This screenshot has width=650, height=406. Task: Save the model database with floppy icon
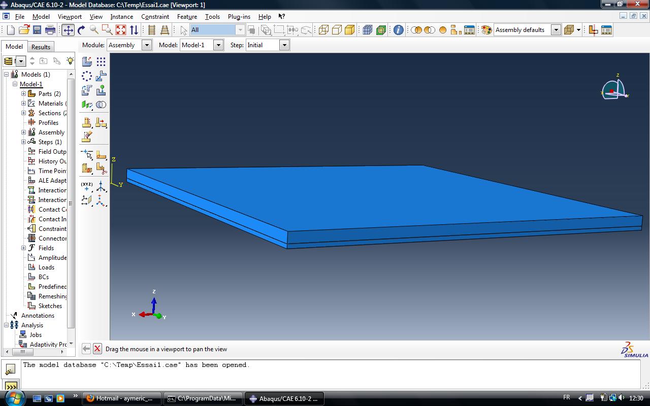[37, 30]
